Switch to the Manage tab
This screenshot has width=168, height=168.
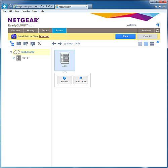pyautogui.click(x=31, y=31)
